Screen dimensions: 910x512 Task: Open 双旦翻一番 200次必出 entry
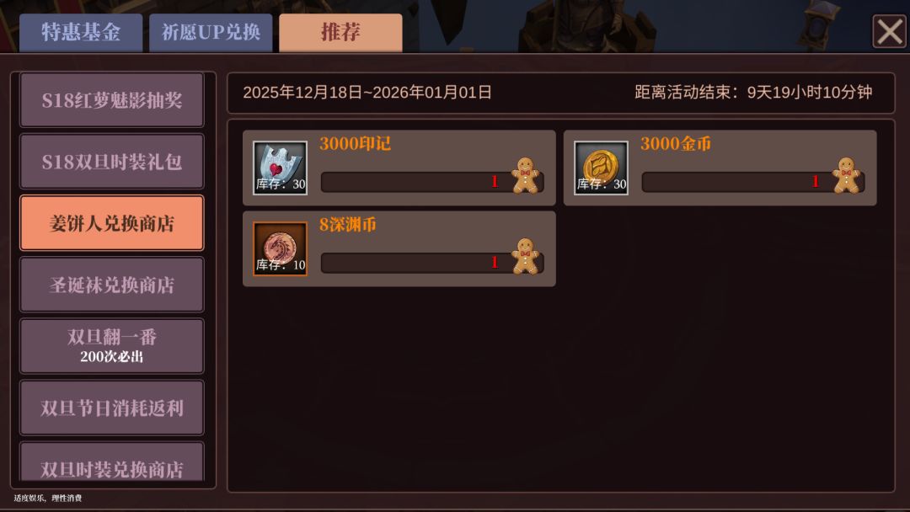[x=112, y=346]
